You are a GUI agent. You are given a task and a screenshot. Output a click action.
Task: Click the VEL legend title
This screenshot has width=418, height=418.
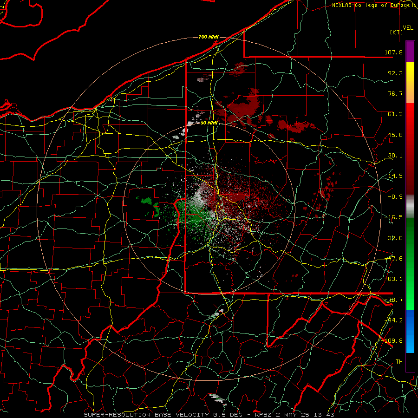coord(408,28)
